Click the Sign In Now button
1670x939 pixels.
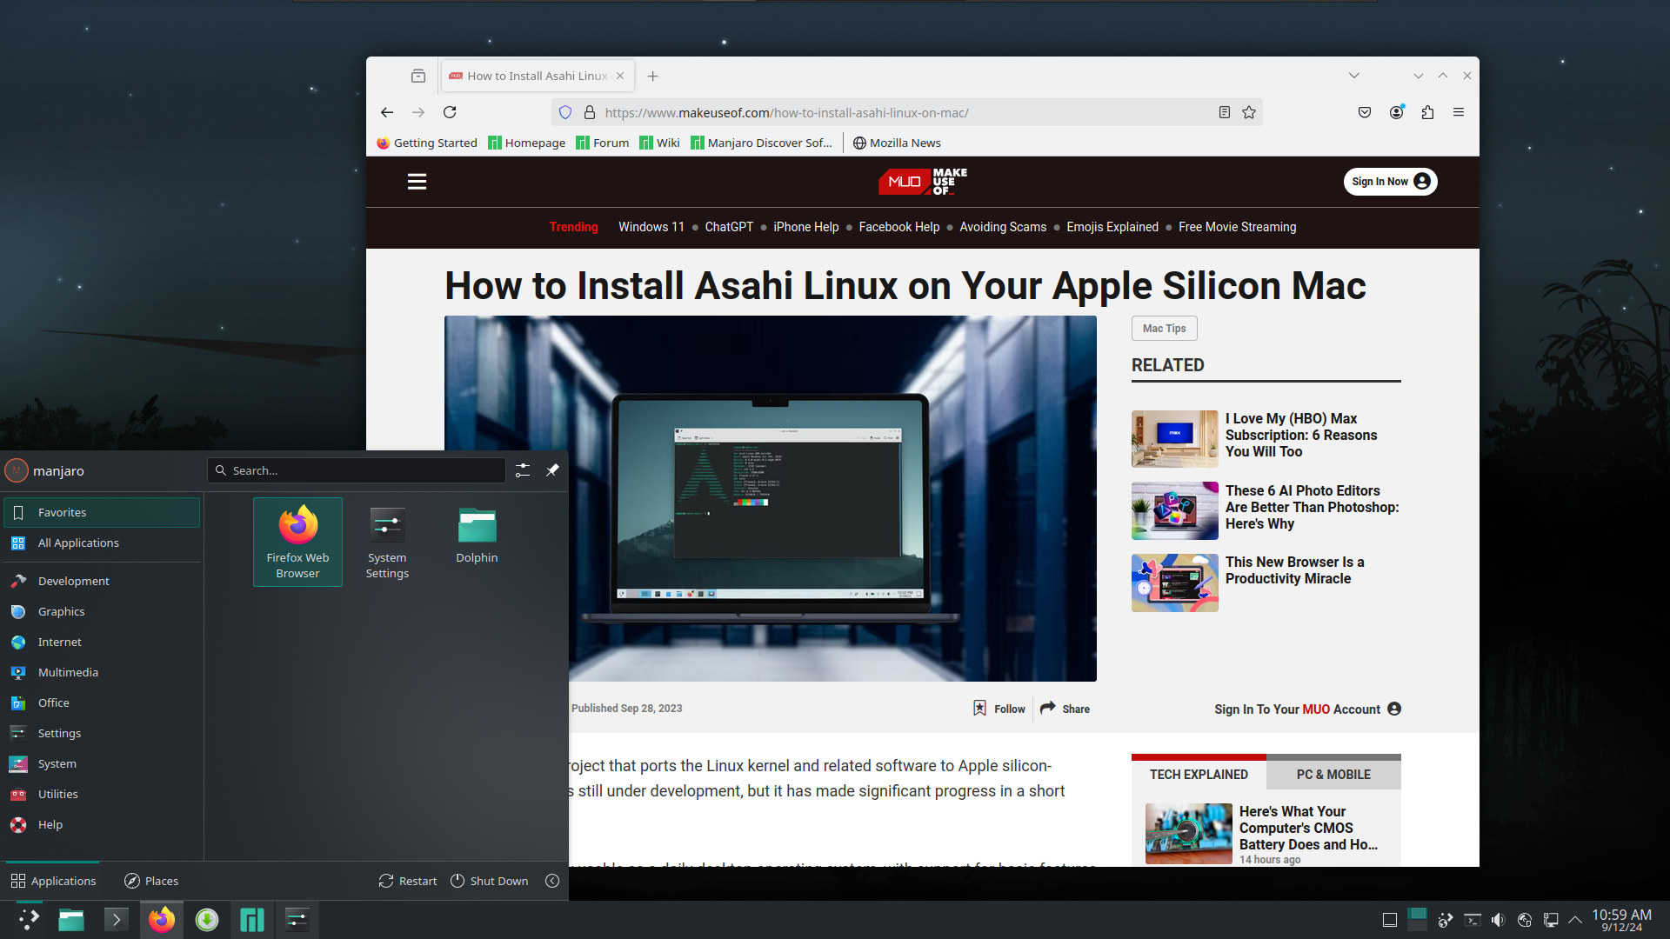pyautogui.click(x=1388, y=181)
